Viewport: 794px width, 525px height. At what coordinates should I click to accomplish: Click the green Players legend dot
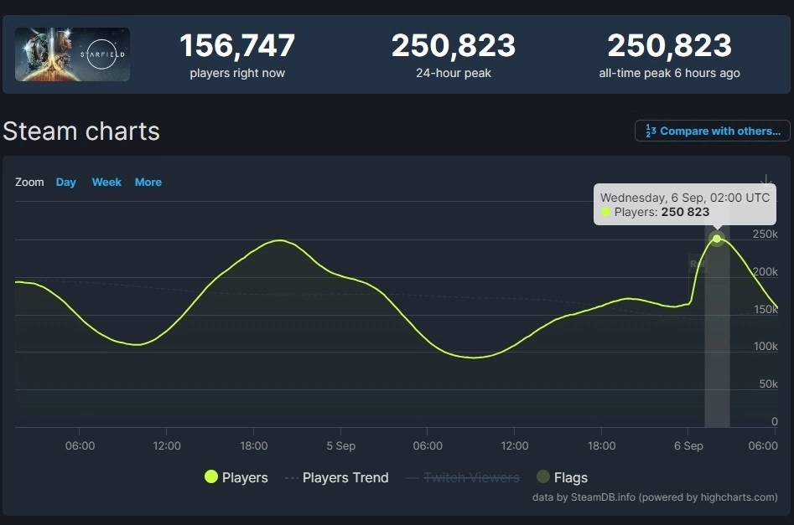(210, 477)
